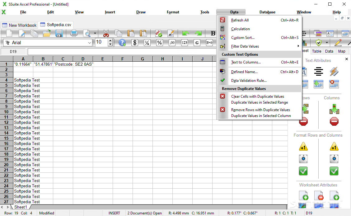Apply currency dollar format

(135, 43)
